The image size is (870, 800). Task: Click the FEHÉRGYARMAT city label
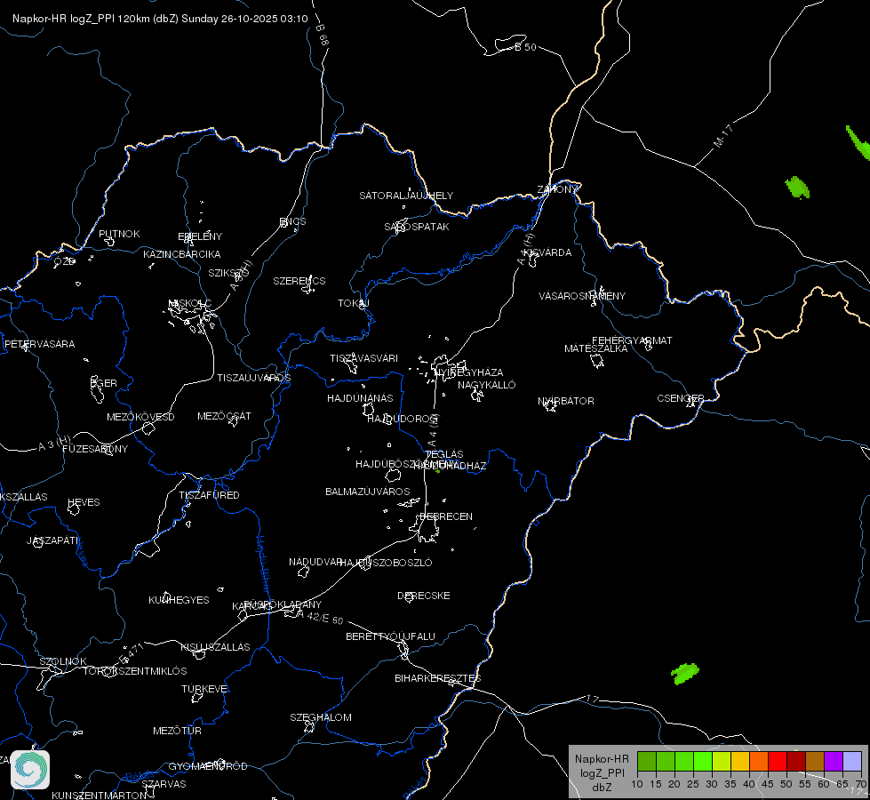click(x=632, y=340)
